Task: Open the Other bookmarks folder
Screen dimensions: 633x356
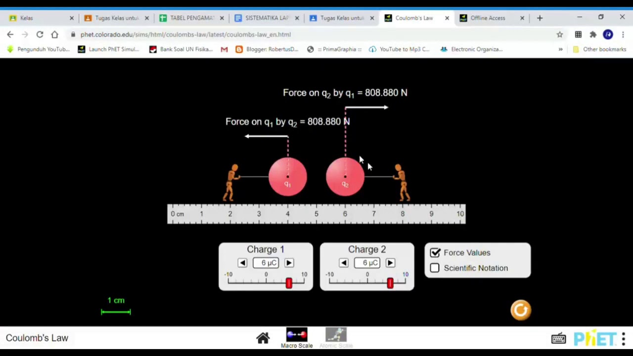Action: tap(599, 49)
